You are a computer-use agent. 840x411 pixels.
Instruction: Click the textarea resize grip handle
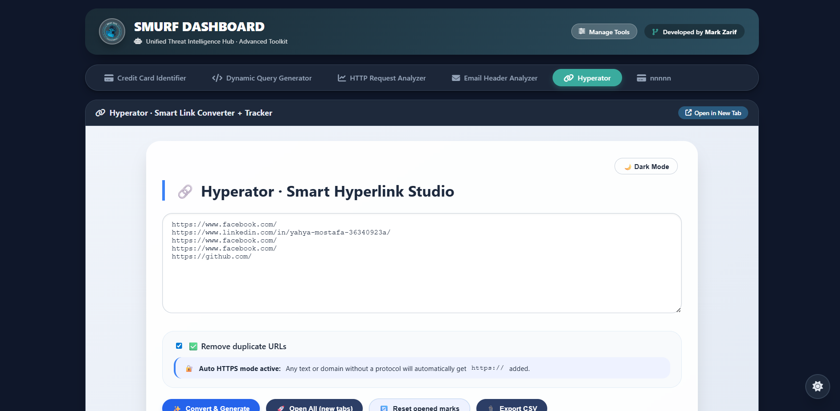click(x=678, y=310)
